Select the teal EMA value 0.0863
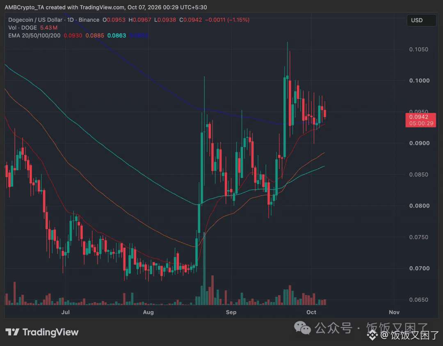The image size is (443, 346). tap(116, 36)
